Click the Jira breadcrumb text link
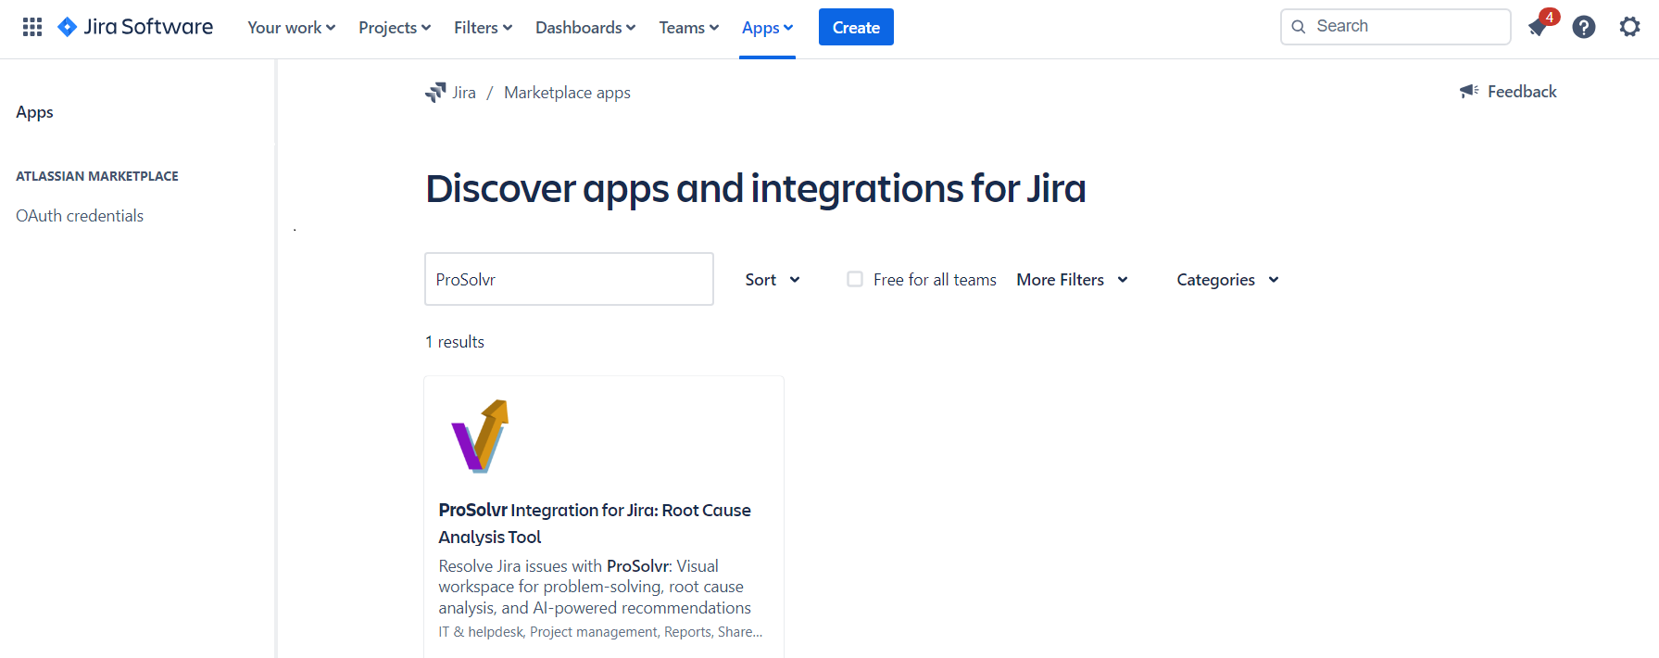The height and width of the screenshot is (658, 1659). pyautogui.click(x=464, y=93)
